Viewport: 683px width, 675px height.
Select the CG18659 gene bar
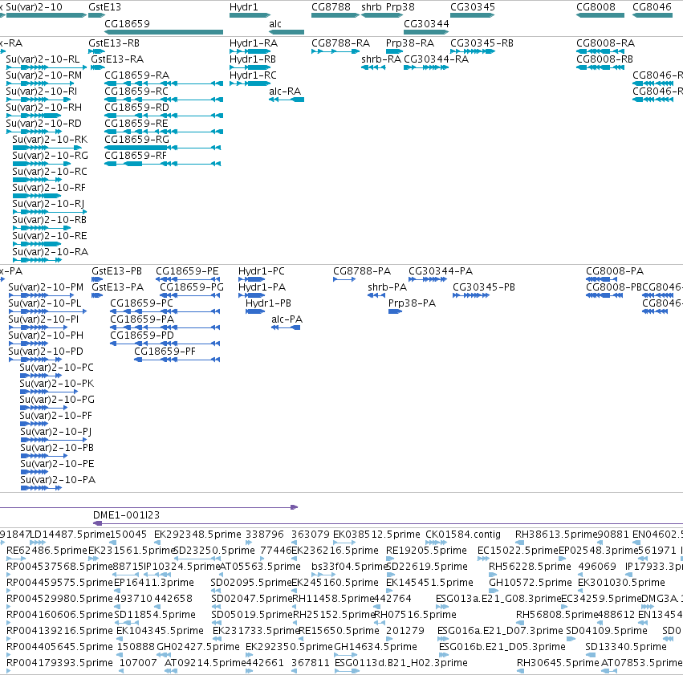point(164,32)
